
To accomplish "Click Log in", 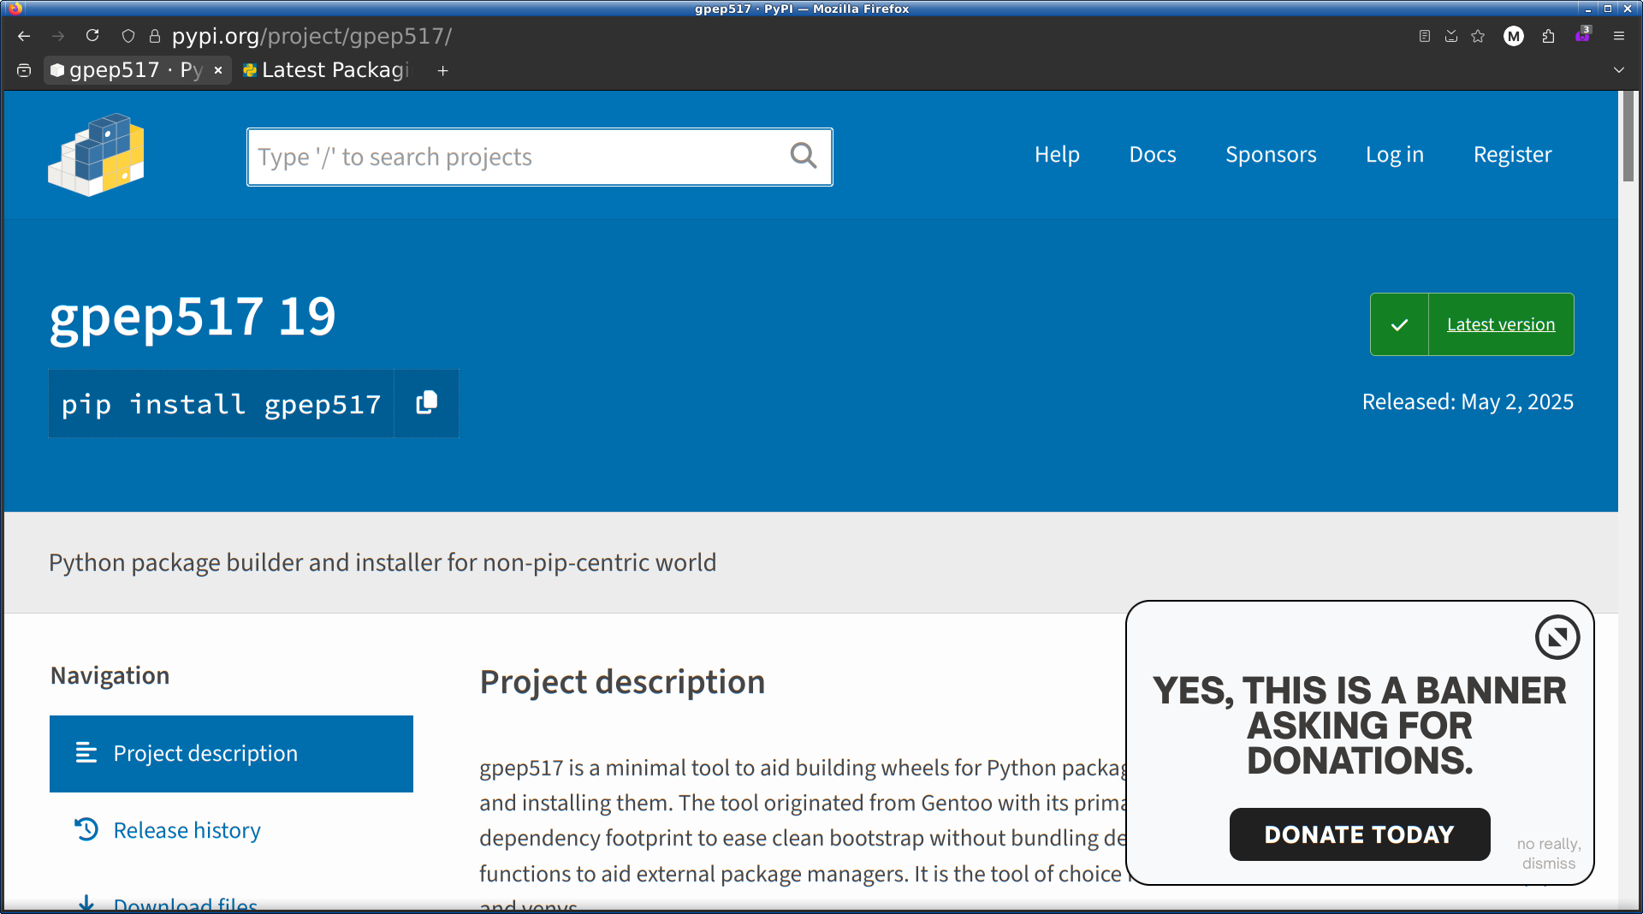I will click(1395, 155).
